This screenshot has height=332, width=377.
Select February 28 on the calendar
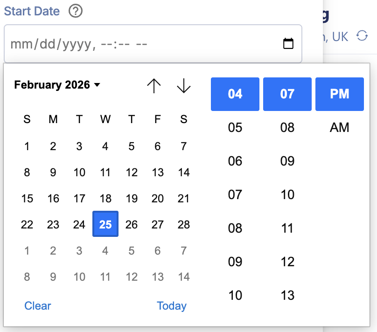(x=184, y=224)
